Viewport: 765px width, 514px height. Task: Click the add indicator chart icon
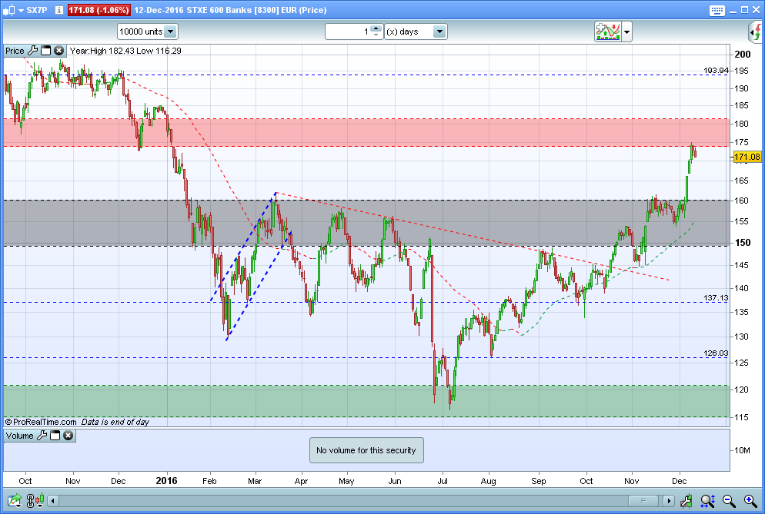click(x=607, y=32)
